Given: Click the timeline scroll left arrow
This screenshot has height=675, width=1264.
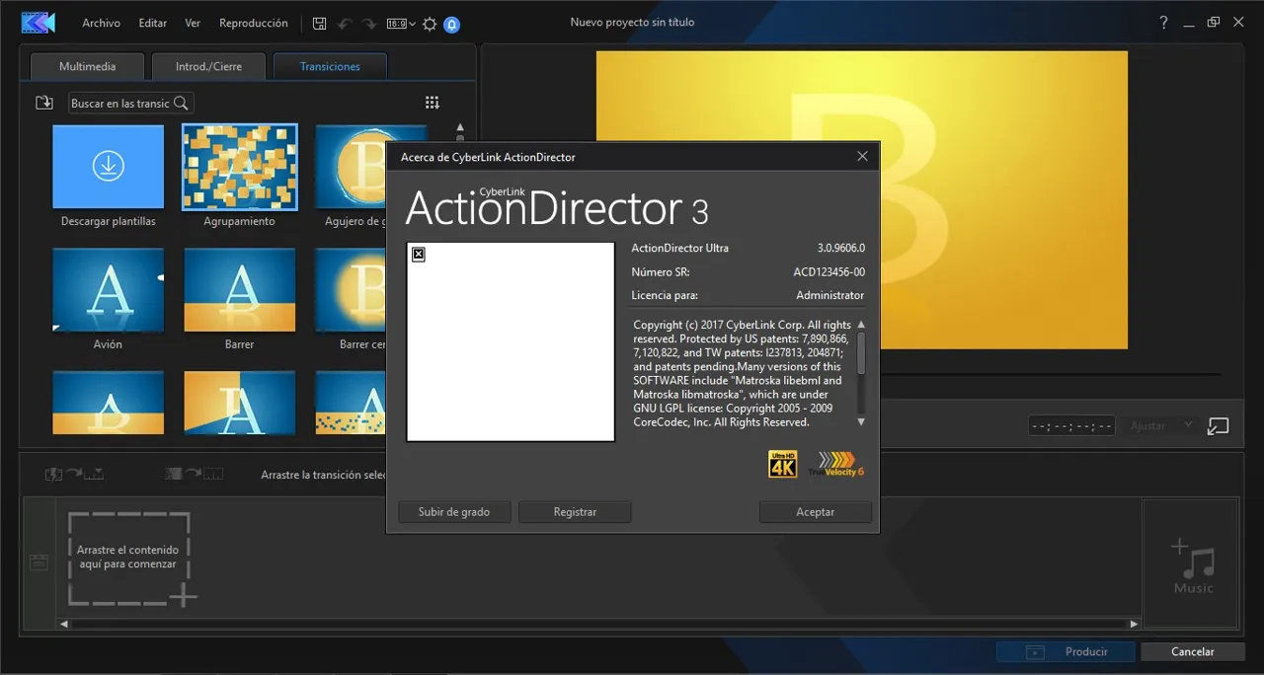Looking at the screenshot, I should click(x=64, y=624).
